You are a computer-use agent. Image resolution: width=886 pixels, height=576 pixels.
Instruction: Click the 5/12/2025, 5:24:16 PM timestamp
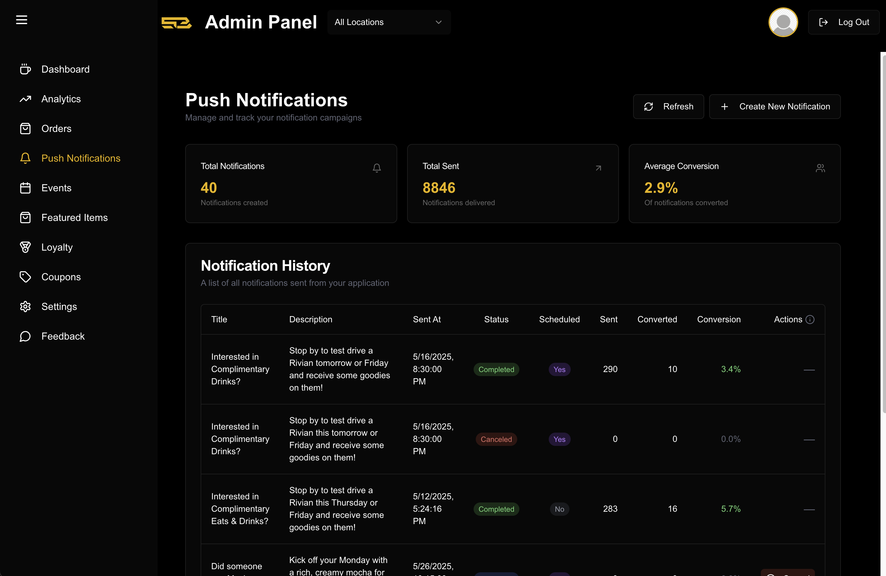click(x=433, y=509)
